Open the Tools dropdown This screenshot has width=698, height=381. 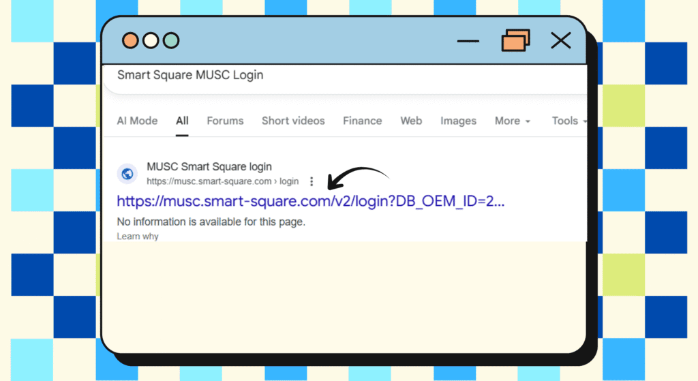pyautogui.click(x=568, y=121)
